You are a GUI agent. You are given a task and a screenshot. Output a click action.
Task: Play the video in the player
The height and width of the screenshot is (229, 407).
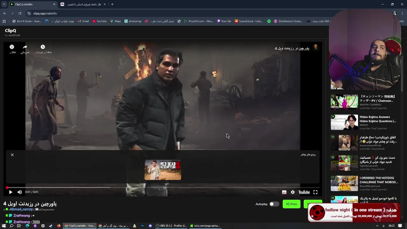point(10,192)
